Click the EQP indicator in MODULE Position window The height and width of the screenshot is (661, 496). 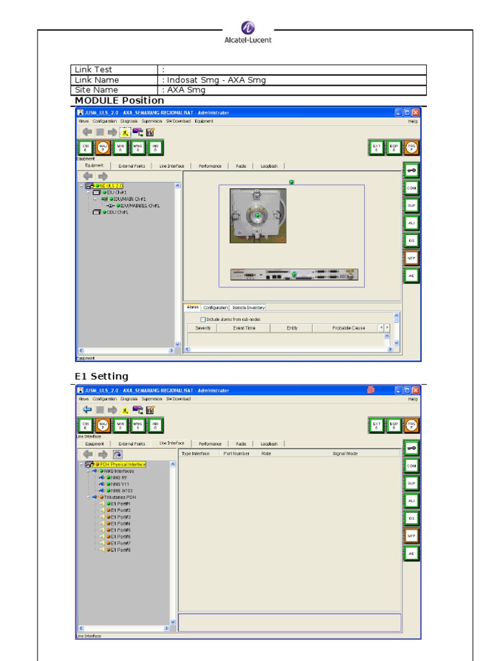(393, 148)
